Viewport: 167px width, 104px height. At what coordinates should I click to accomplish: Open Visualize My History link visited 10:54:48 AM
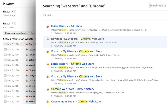[x=76, y=76]
